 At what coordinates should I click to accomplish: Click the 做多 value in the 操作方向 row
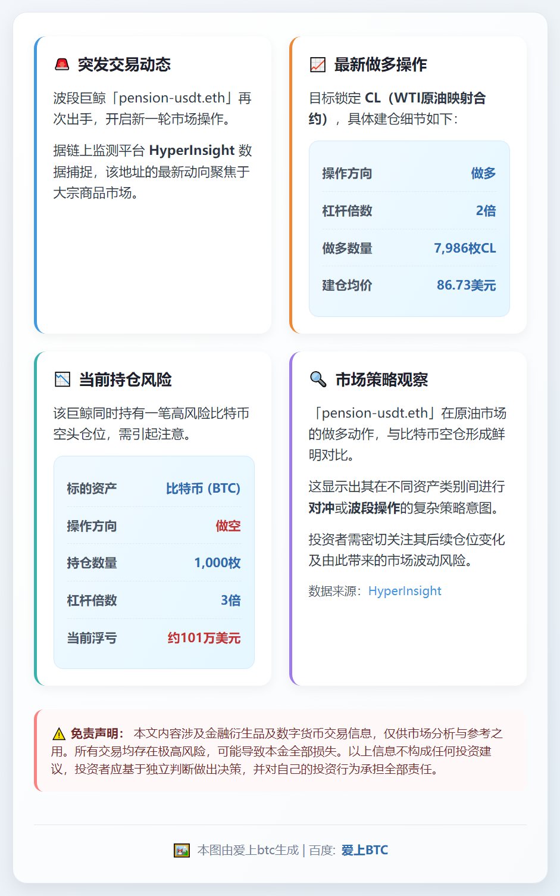pos(483,173)
